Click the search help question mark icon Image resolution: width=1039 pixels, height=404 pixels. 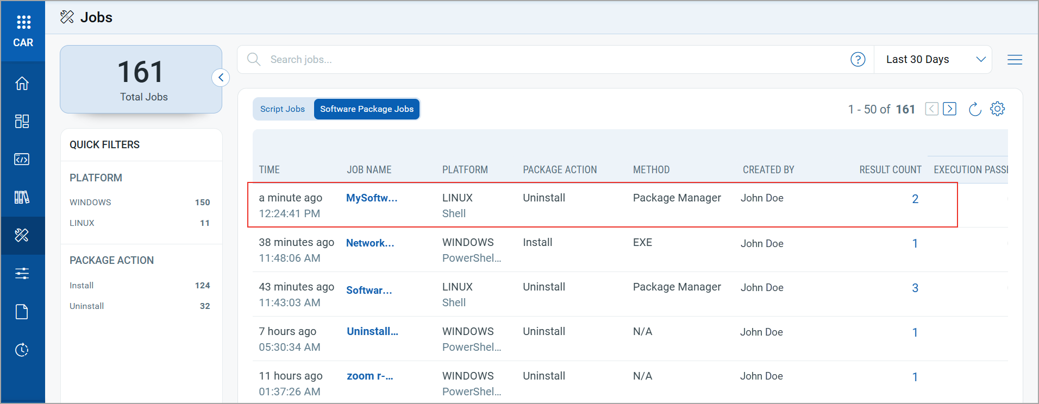858,60
